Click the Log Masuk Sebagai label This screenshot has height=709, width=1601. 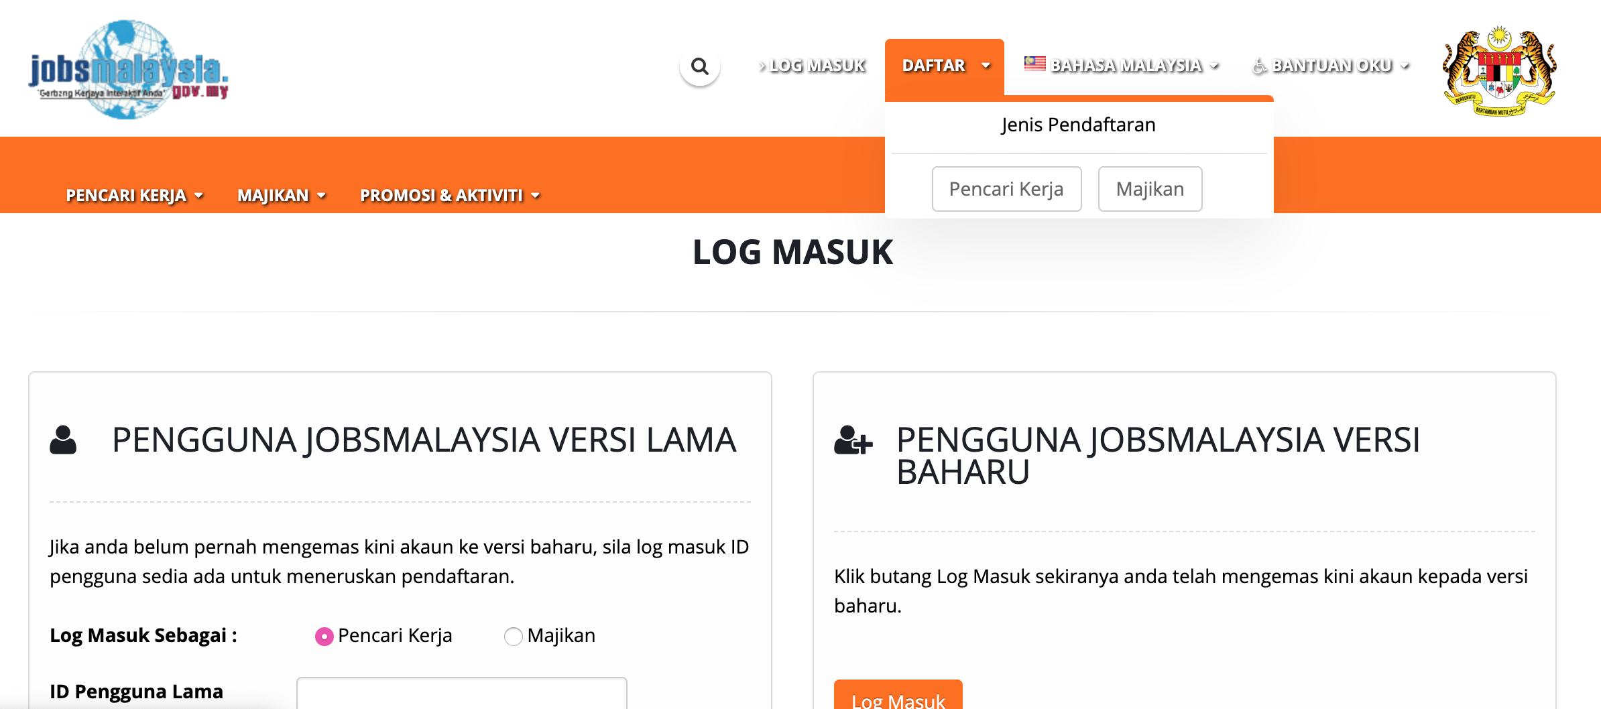[x=143, y=635]
